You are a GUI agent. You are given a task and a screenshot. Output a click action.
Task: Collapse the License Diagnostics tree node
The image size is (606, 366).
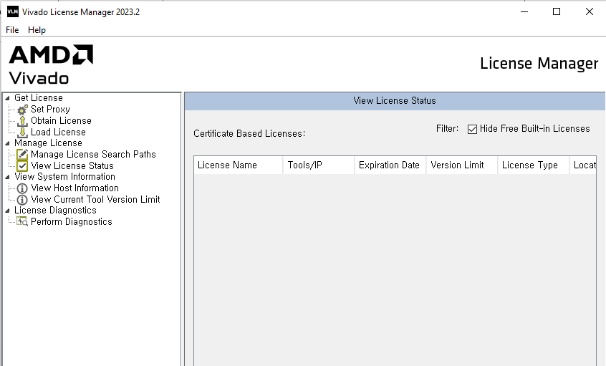point(7,211)
